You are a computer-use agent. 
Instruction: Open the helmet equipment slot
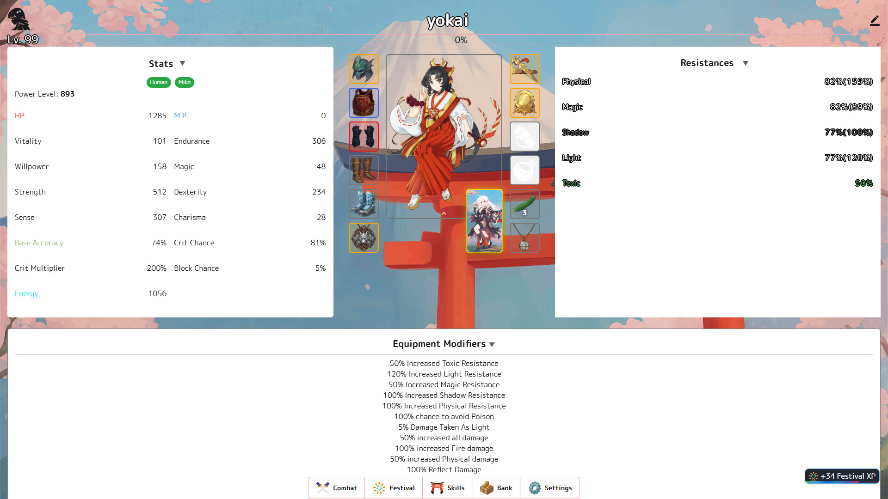tap(364, 69)
